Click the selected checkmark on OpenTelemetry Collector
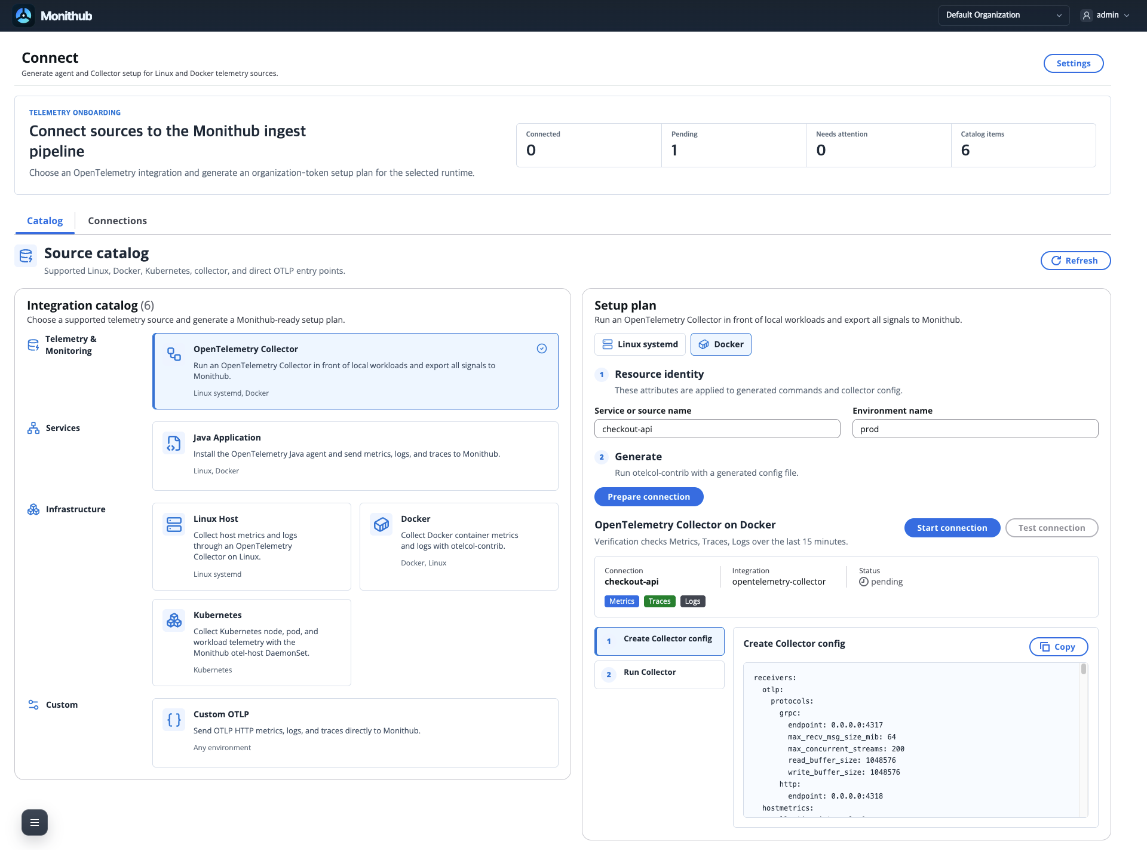This screenshot has height=850, width=1147. point(542,348)
